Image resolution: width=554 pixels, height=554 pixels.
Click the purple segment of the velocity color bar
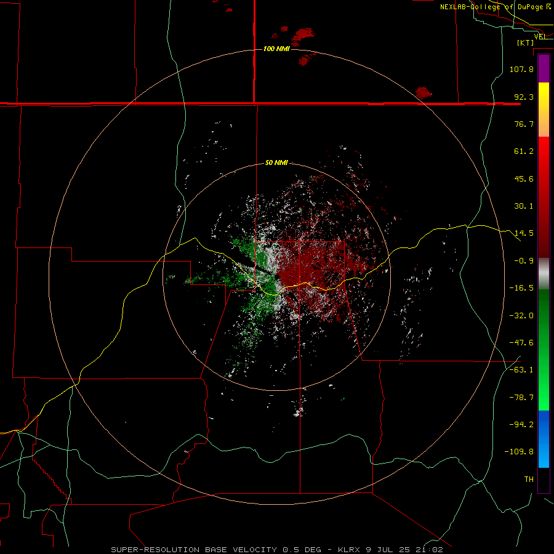(x=544, y=68)
